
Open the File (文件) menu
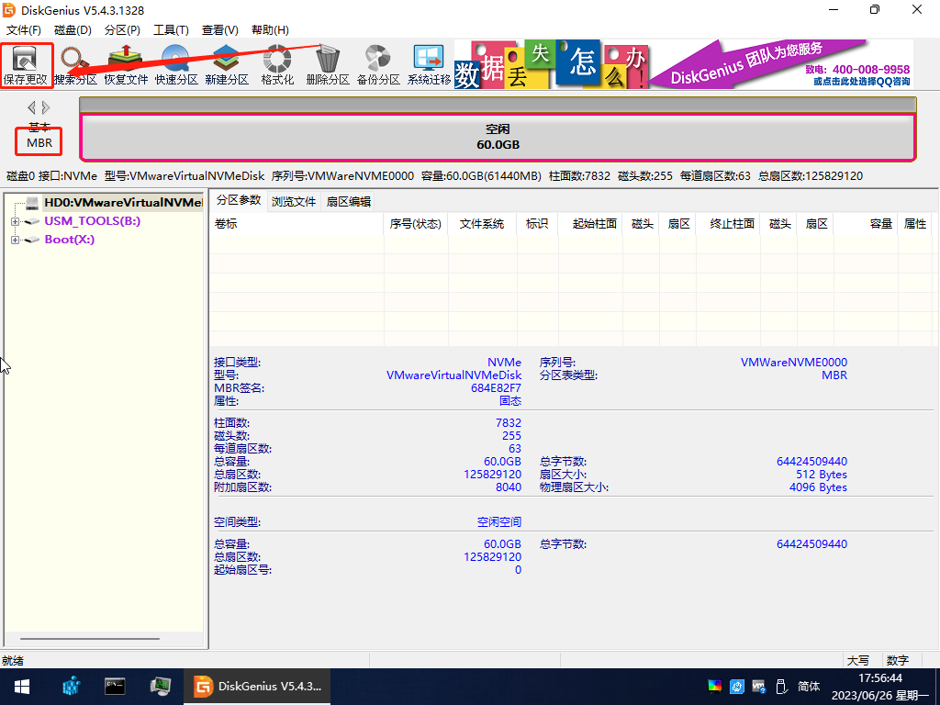(23, 30)
